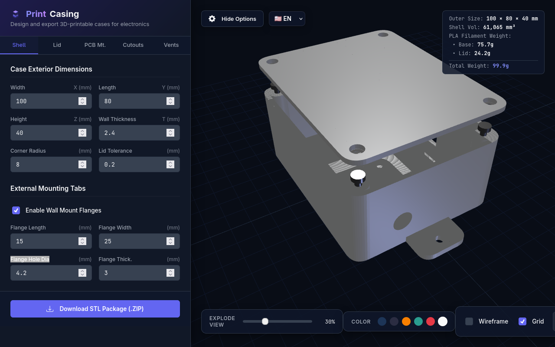Click the Lid Tolerance input field
555x347 pixels.
click(x=139, y=164)
